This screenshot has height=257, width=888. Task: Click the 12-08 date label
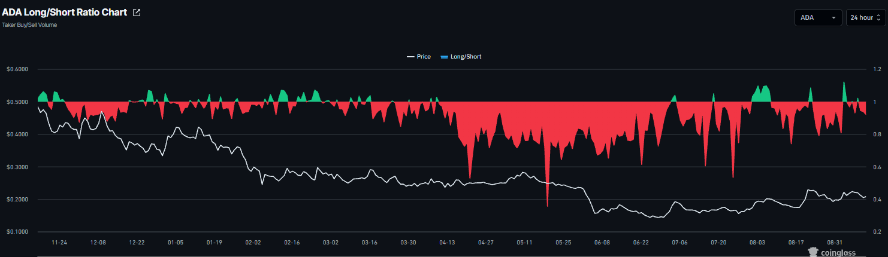98,243
